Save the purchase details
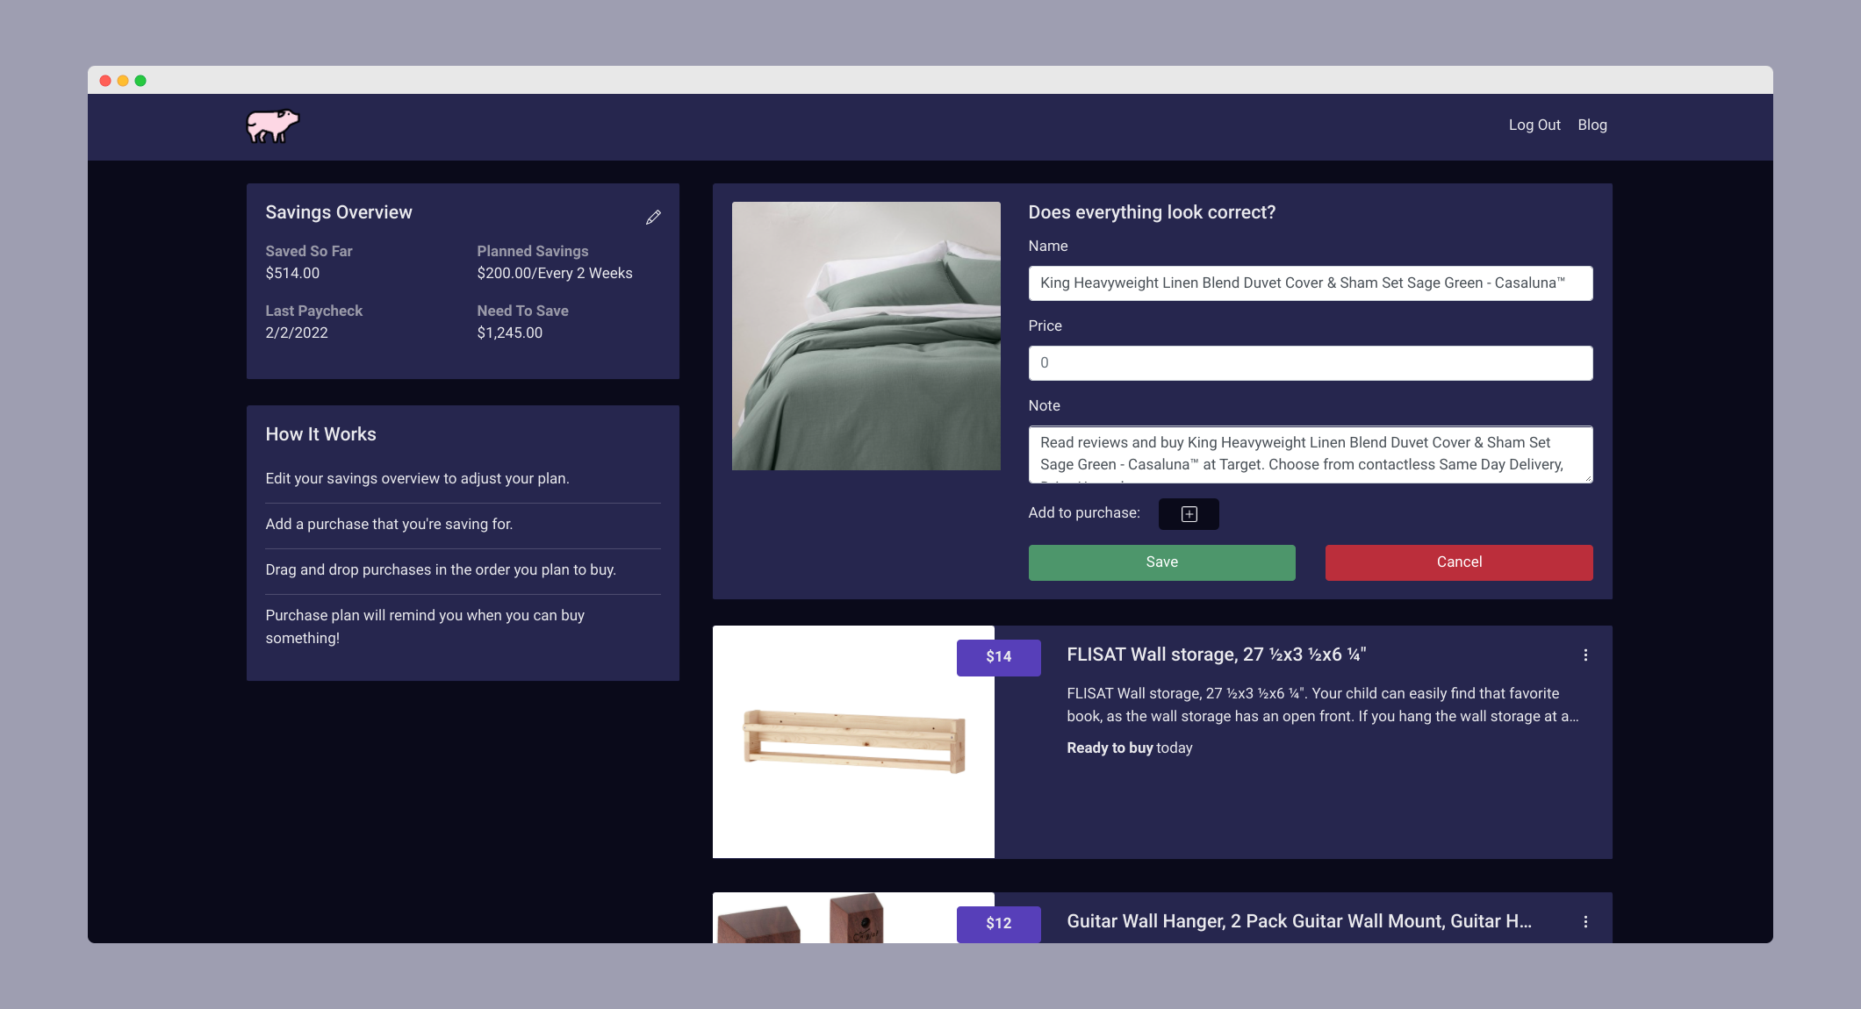The image size is (1861, 1009). tap(1161, 562)
